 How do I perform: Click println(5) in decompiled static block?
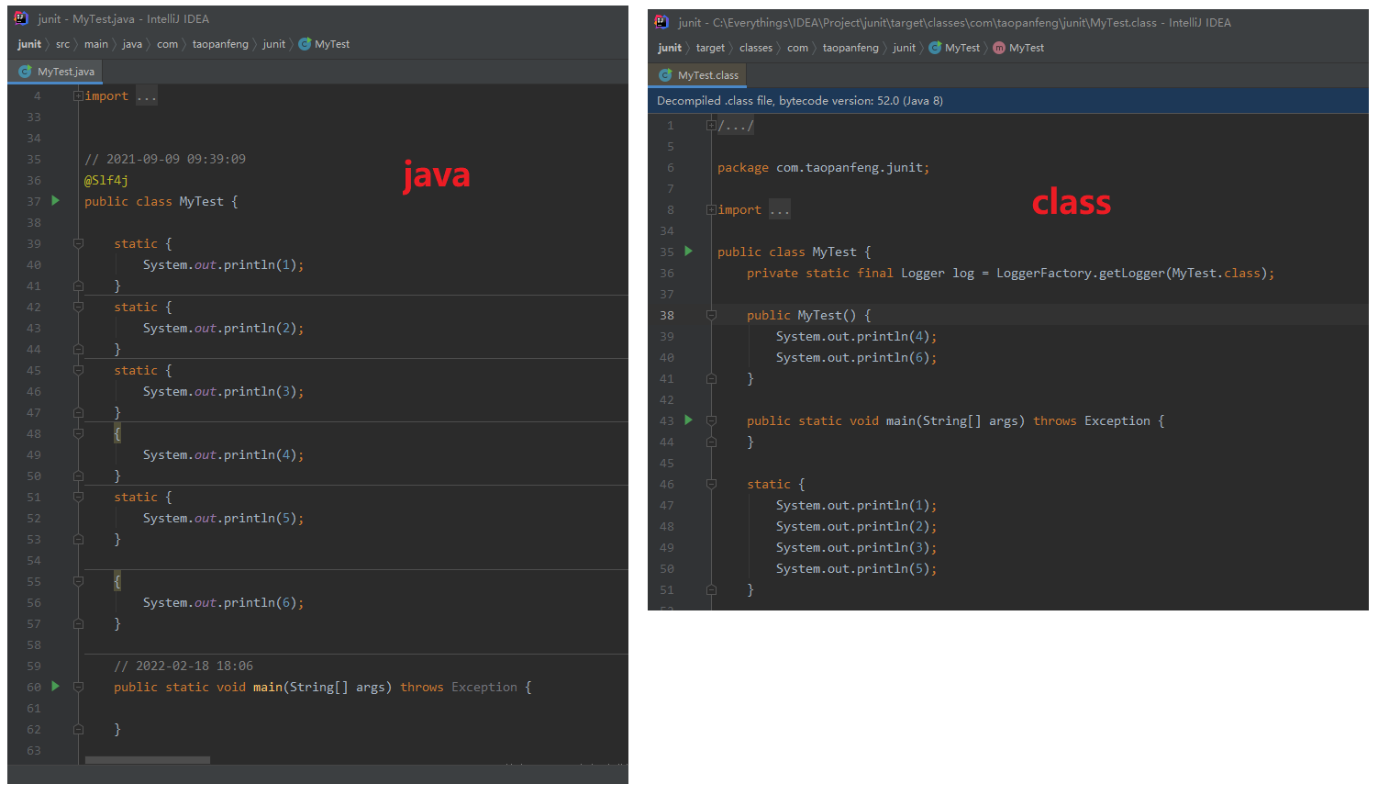pos(856,568)
